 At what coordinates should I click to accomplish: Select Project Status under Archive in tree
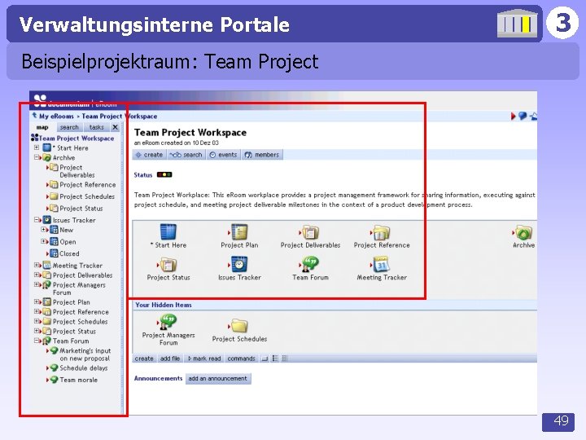click(81, 209)
